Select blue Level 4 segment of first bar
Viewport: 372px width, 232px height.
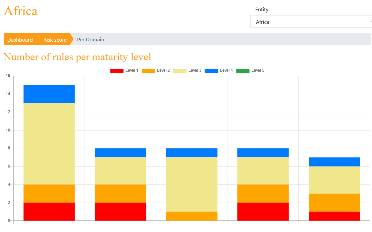[x=49, y=94]
